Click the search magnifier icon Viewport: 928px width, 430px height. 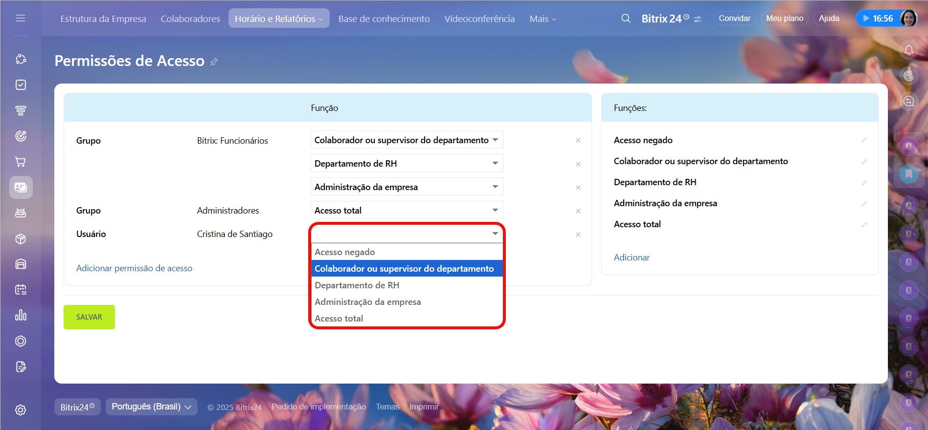pos(626,19)
